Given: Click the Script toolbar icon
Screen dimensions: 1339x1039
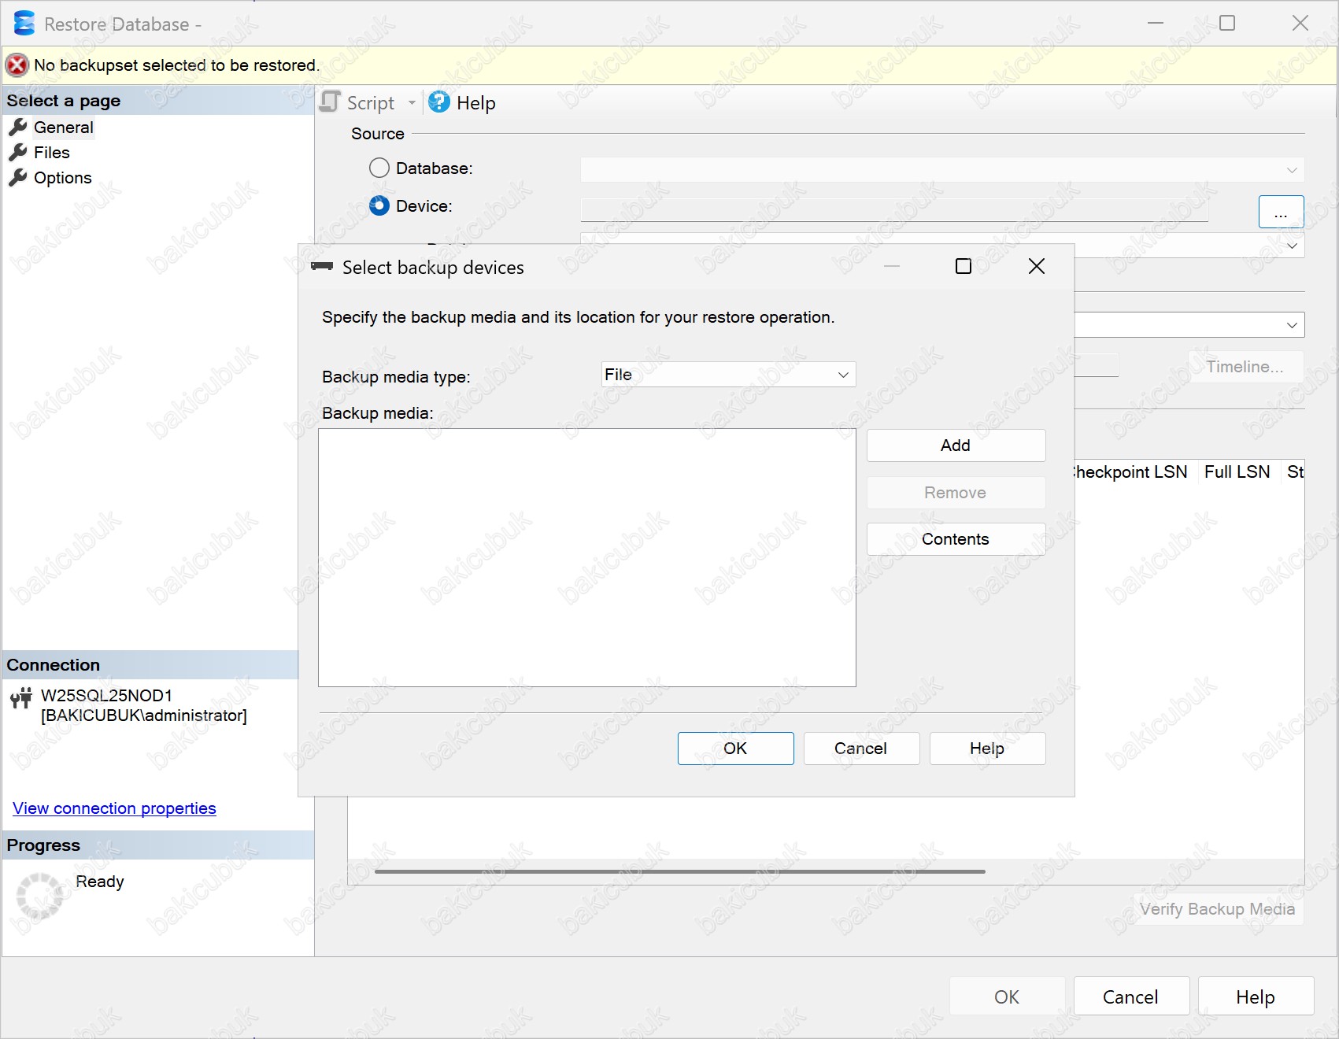Looking at the screenshot, I should click(x=331, y=102).
